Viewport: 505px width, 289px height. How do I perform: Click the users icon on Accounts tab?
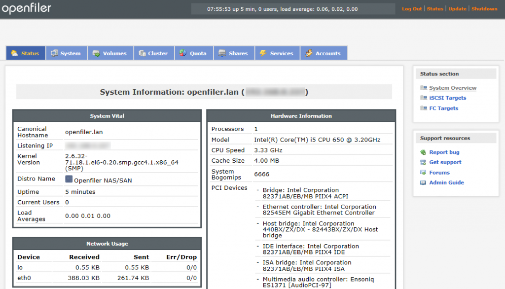point(309,53)
